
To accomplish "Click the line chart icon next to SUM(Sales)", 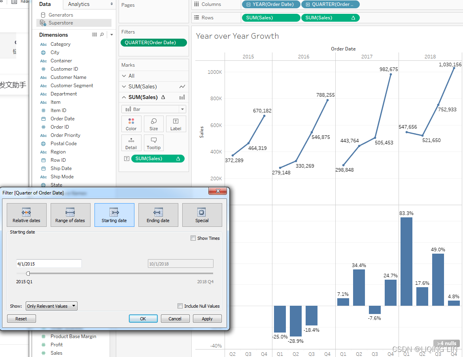I will click(x=182, y=87).
